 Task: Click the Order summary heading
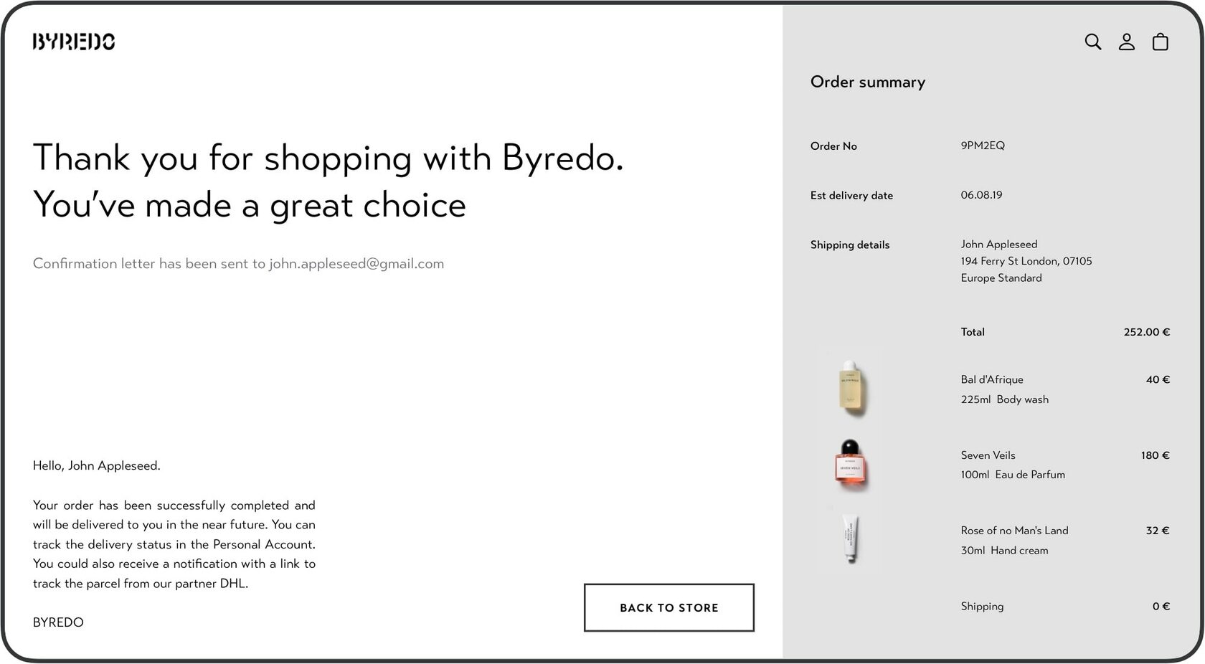(x=868, y=82)
